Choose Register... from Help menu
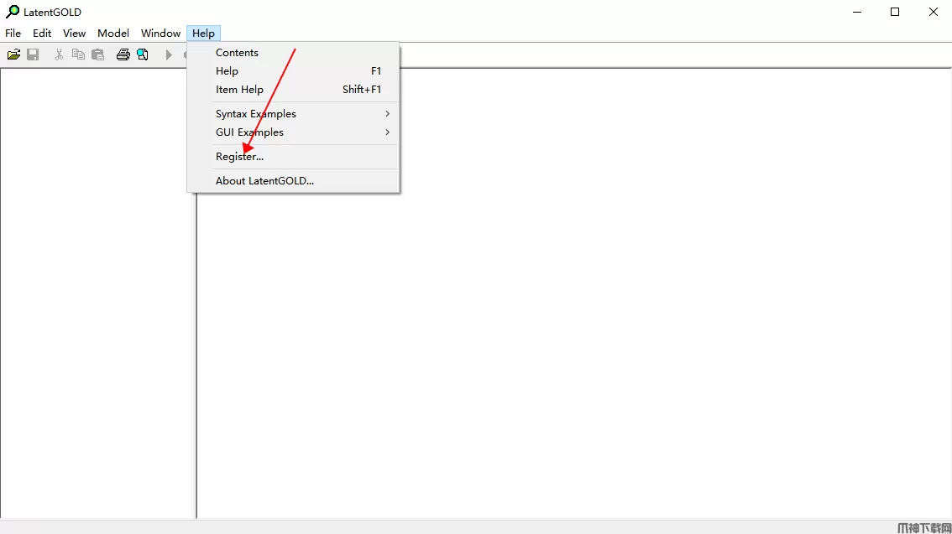Screen dimensions: 952x534 point(293,157)
